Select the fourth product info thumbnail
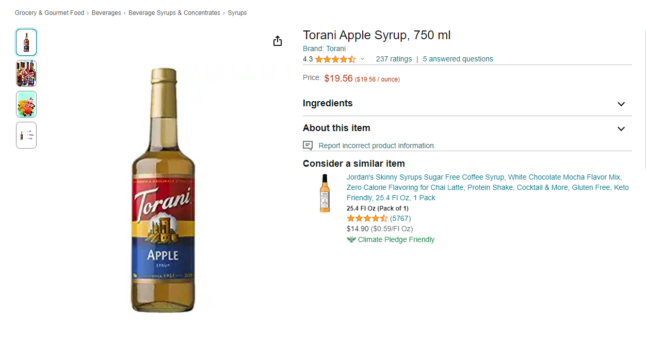646x338 pixels. tap(26, 135)
